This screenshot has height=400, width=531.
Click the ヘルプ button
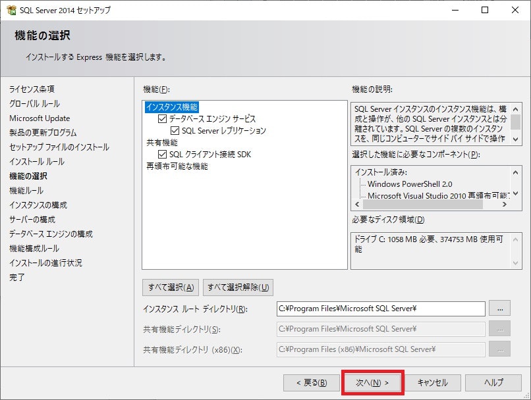(x=493, y=383)
